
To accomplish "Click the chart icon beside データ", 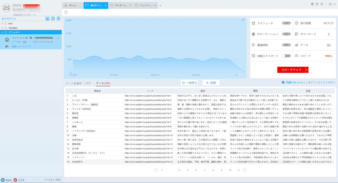I will [297, 45].
